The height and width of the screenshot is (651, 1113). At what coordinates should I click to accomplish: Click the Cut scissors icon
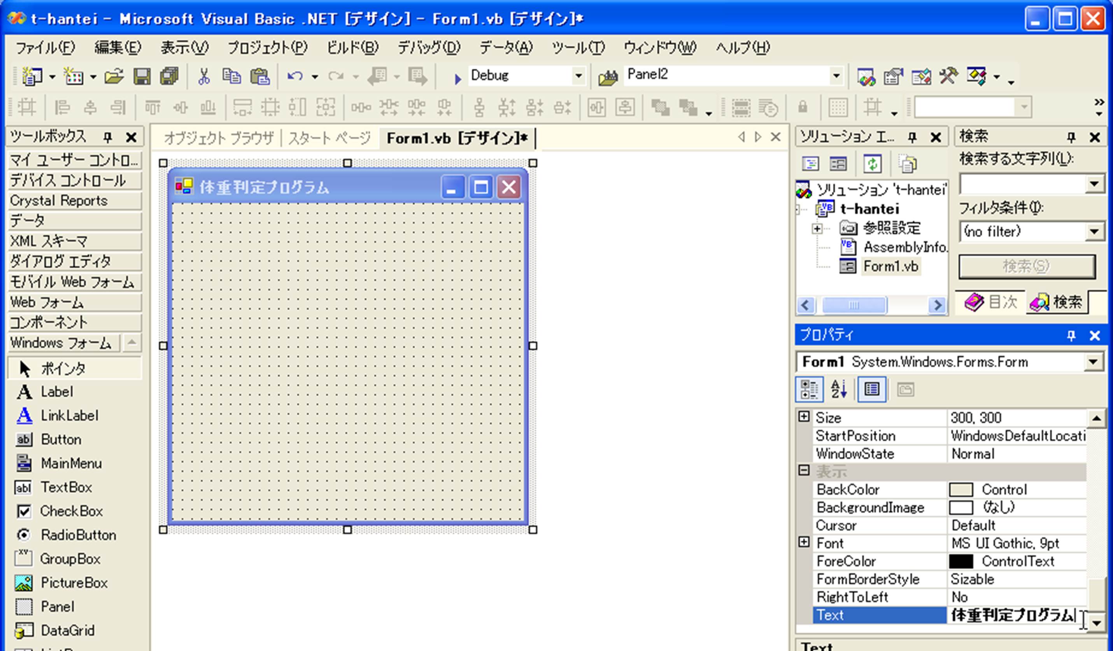click(x=203, y=76)
